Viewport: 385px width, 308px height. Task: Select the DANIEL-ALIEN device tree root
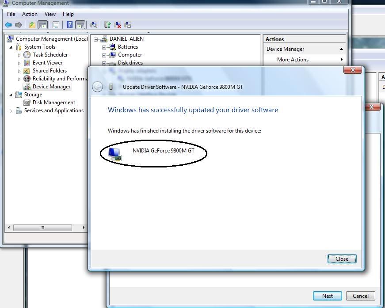point(126,39)
